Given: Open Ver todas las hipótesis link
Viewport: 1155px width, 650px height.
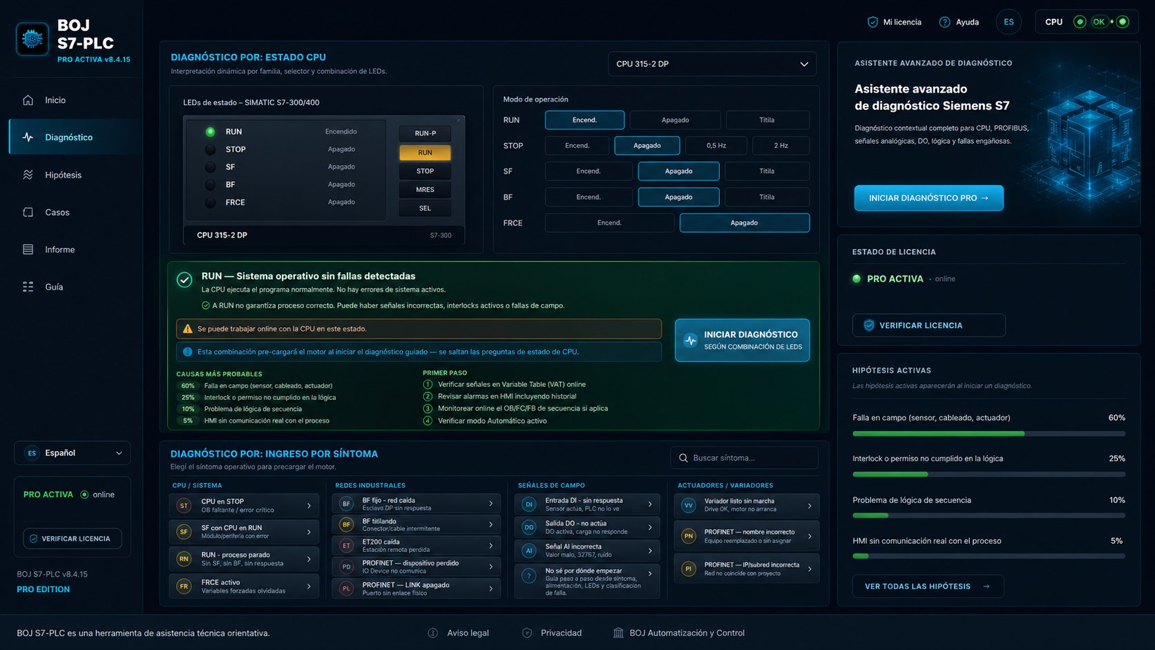Looking at the screenshot, I should click(928, 586).
